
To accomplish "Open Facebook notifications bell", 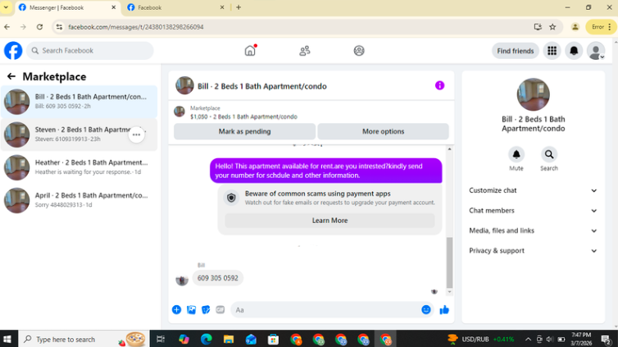I will 574,51.
